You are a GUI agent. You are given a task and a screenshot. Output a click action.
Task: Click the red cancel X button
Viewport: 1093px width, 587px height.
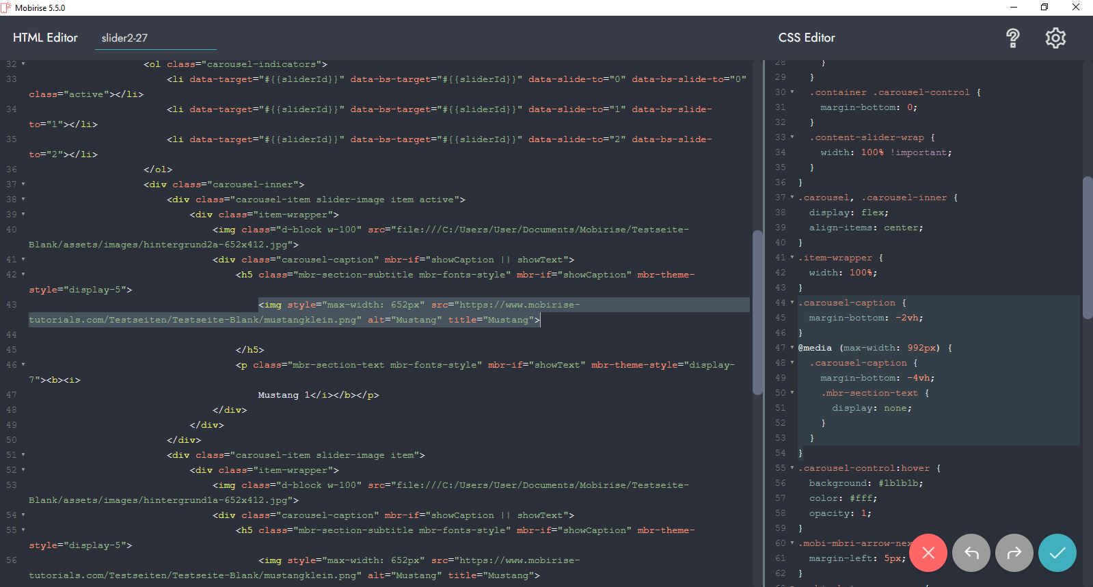point(928,552)
